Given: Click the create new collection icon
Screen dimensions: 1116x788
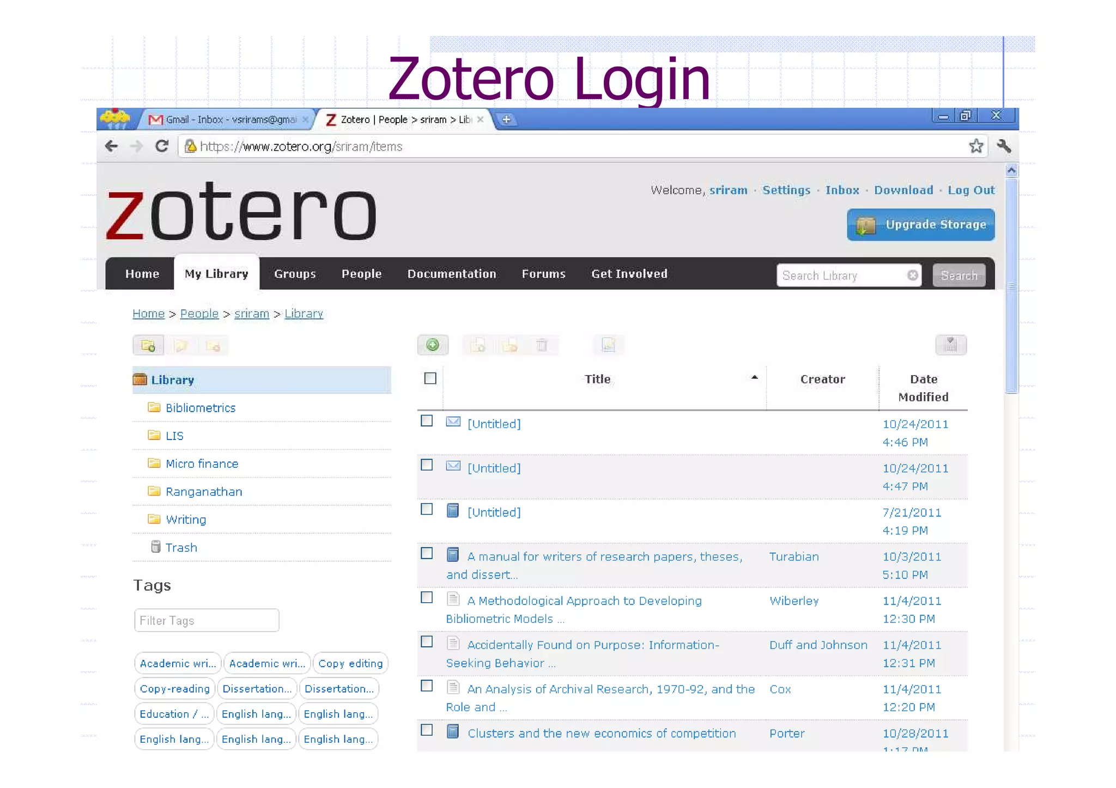Looking at the screenshot, I should click(x=148, y=345).
